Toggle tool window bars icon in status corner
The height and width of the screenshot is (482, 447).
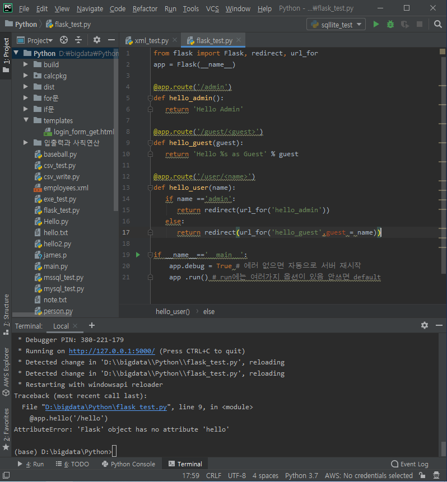(6, 475)
